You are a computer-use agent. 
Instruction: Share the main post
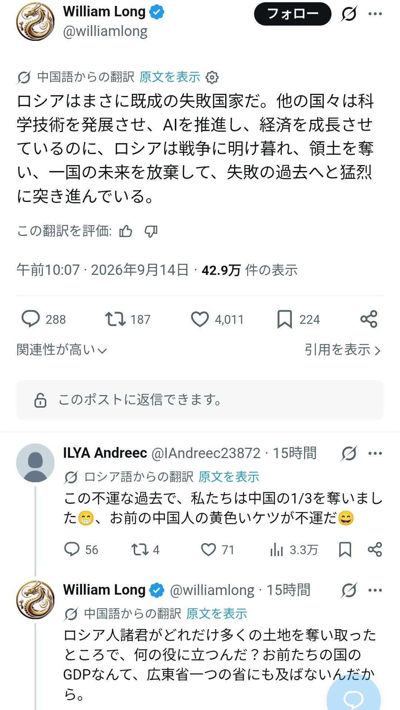pyautogui.click(x=369, y=319)
